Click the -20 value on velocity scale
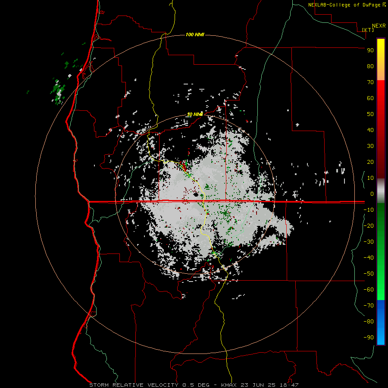The width and height of the screenshot is (388, 388). coord(369,225)
